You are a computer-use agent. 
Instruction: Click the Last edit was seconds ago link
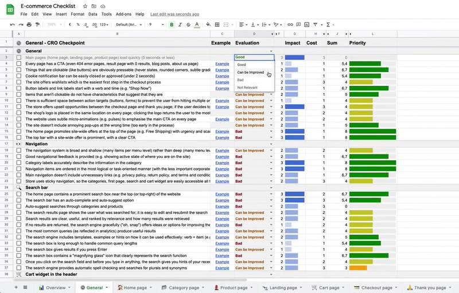(x=175, y=14)
